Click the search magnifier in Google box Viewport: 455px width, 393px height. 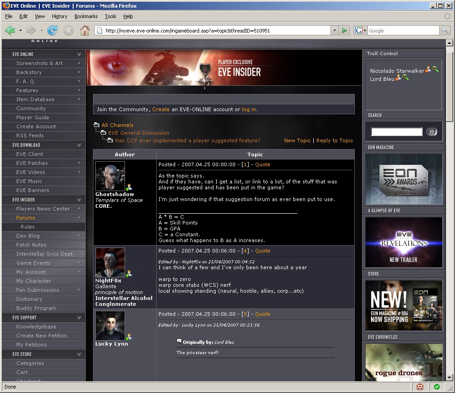[x=444, y=30]
